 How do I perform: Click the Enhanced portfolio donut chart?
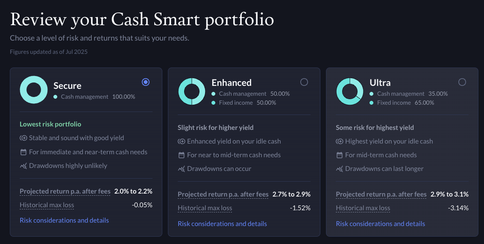coord(192,91)
